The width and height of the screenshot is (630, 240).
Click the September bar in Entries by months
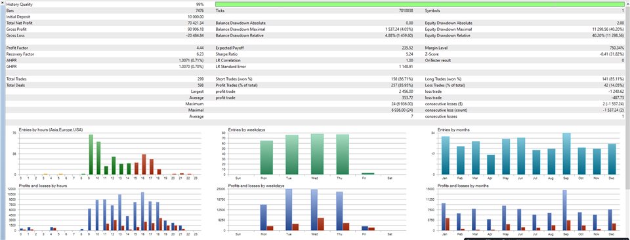coord(566,154)
